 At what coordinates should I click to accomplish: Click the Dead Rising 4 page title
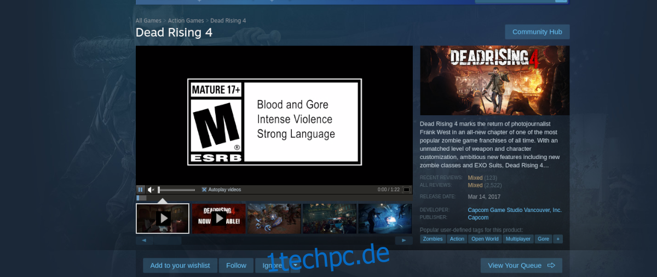174,32
